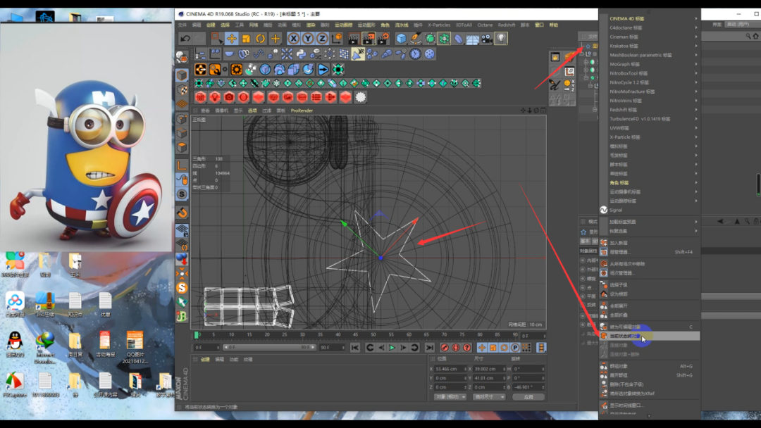Expand the TurbulenceFD v1.0.1419 tags submenu
Screen dimensions: 761x428
pos(650,119)
